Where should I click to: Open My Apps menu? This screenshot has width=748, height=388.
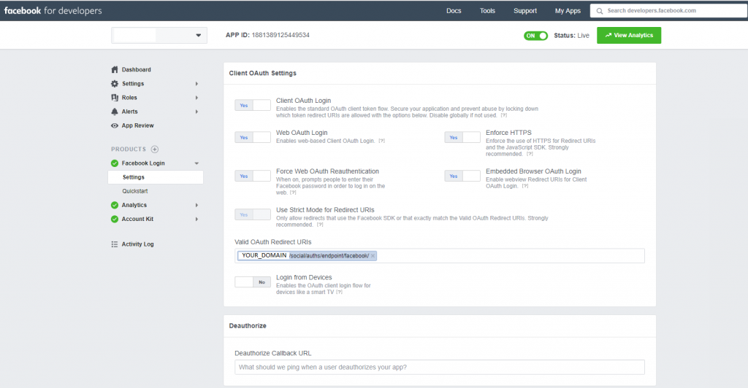[x=568, y=11]
